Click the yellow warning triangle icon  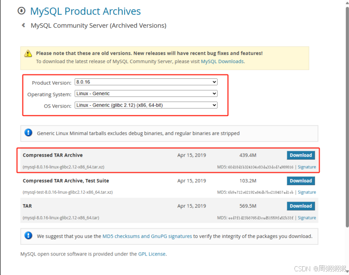[x=28, y=53]
